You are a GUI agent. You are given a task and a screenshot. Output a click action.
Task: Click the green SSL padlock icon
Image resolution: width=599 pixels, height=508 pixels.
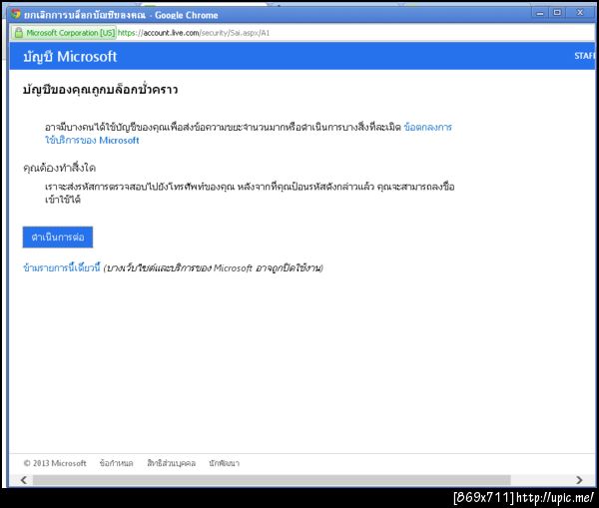(x=18, y=33)
